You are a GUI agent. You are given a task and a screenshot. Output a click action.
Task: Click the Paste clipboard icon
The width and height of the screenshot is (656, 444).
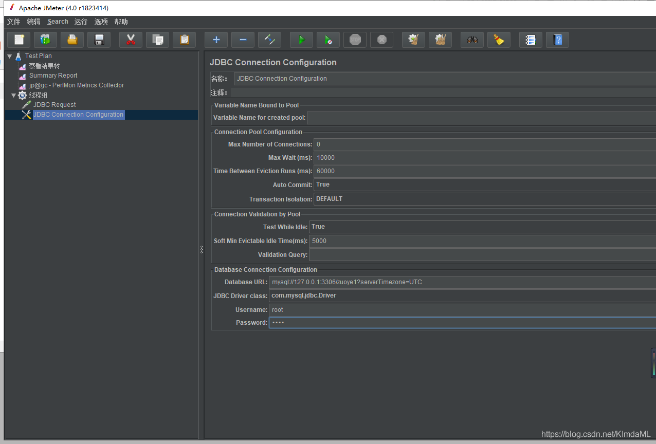click(x=185, y=40)
